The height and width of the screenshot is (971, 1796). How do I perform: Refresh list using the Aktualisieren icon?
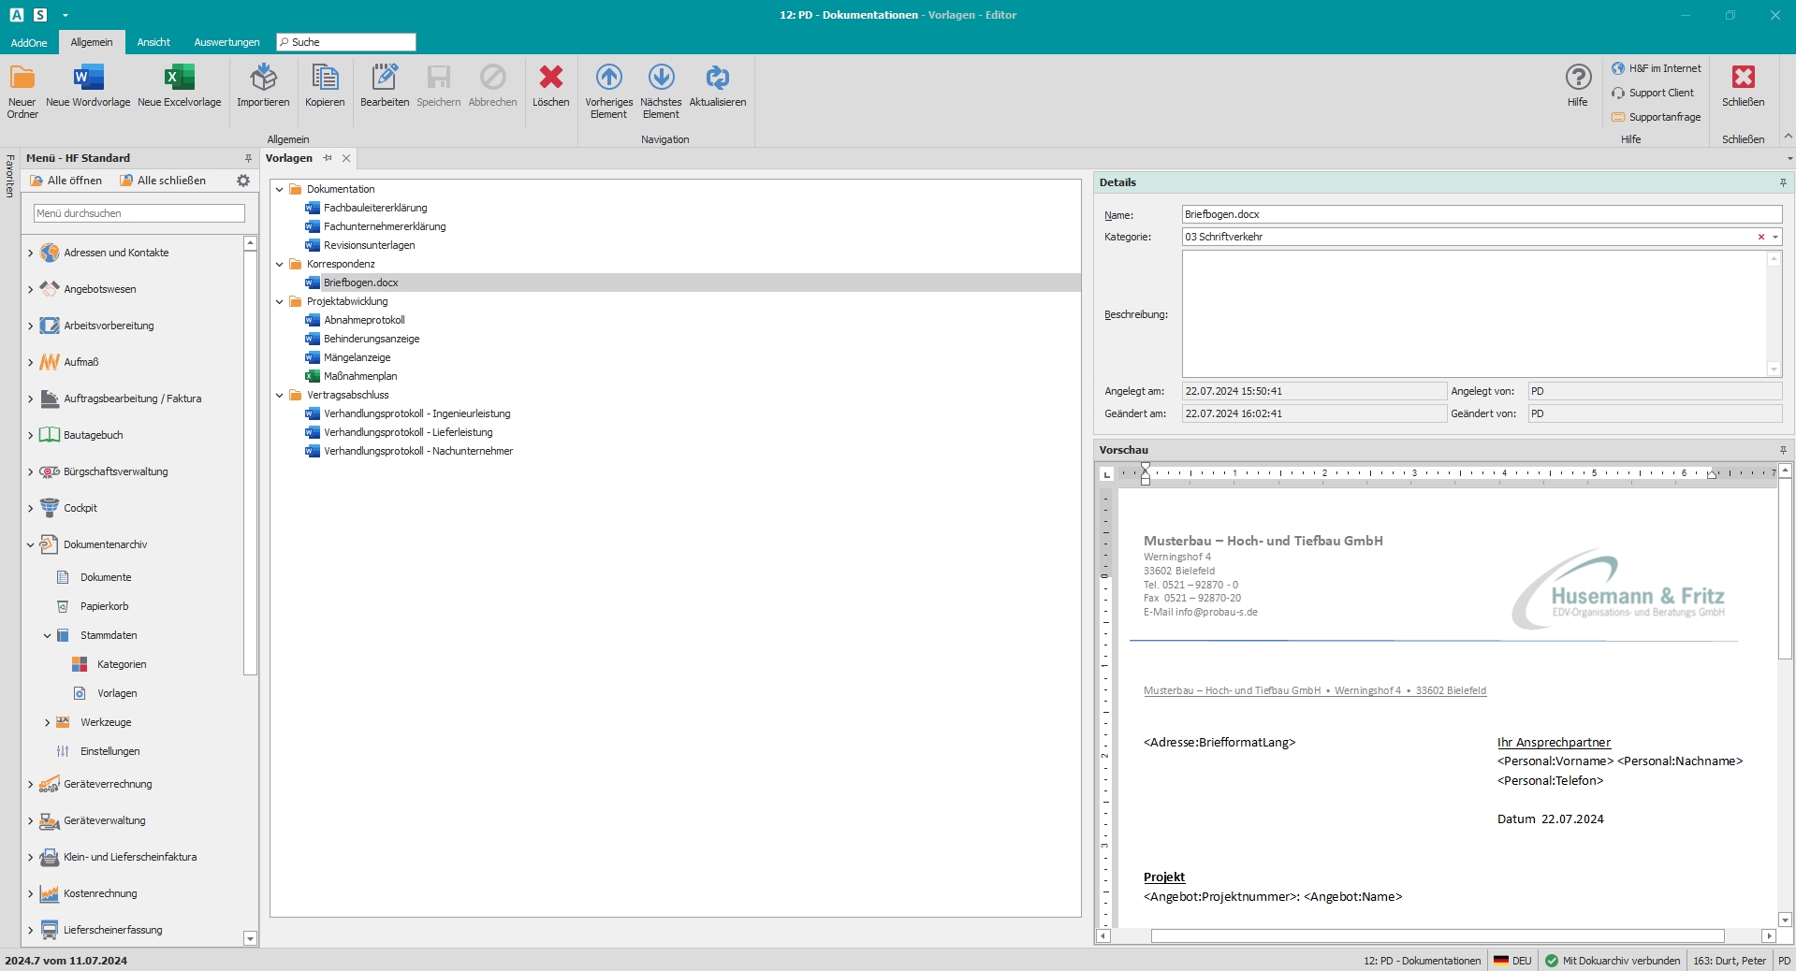point(717,78)
